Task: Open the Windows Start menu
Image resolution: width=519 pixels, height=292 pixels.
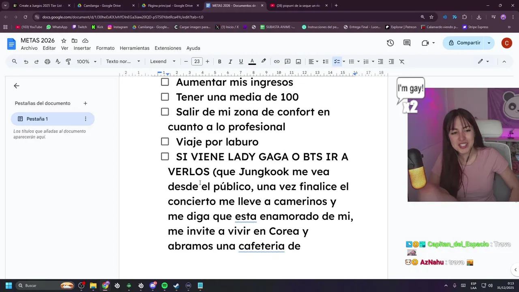Action: 9,286
